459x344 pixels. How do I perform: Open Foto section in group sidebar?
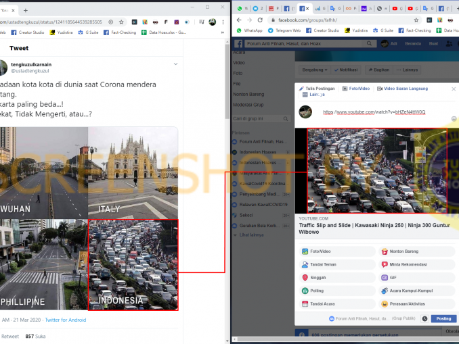(238, 74)
